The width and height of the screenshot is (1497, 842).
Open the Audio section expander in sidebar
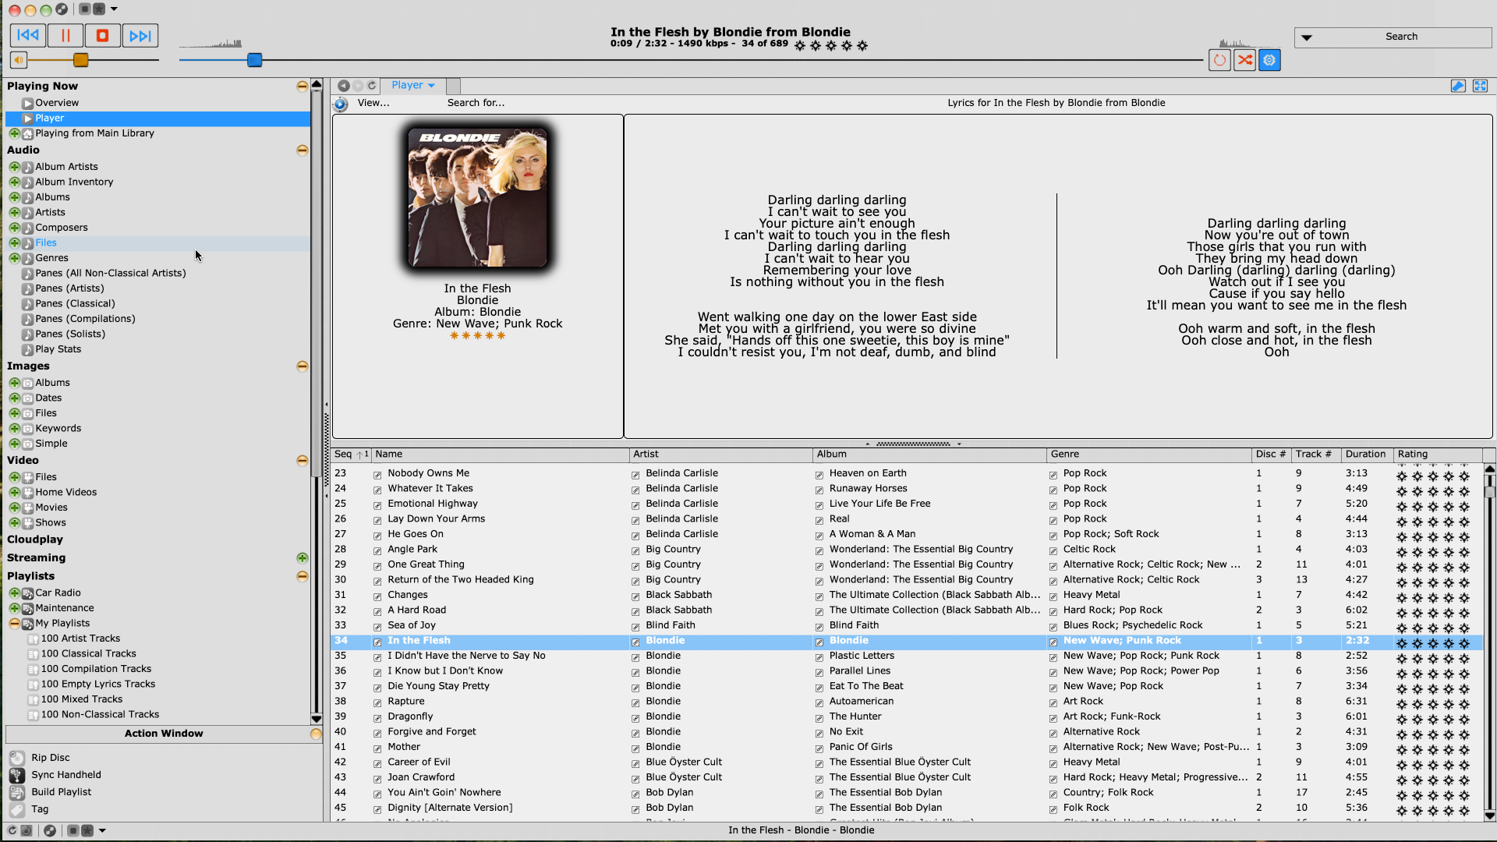coord(303,149)
